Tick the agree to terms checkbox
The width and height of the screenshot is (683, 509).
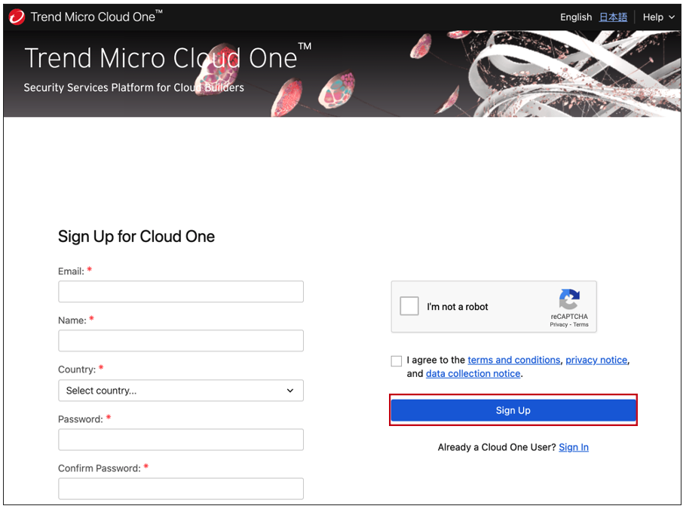click(396, 361)
